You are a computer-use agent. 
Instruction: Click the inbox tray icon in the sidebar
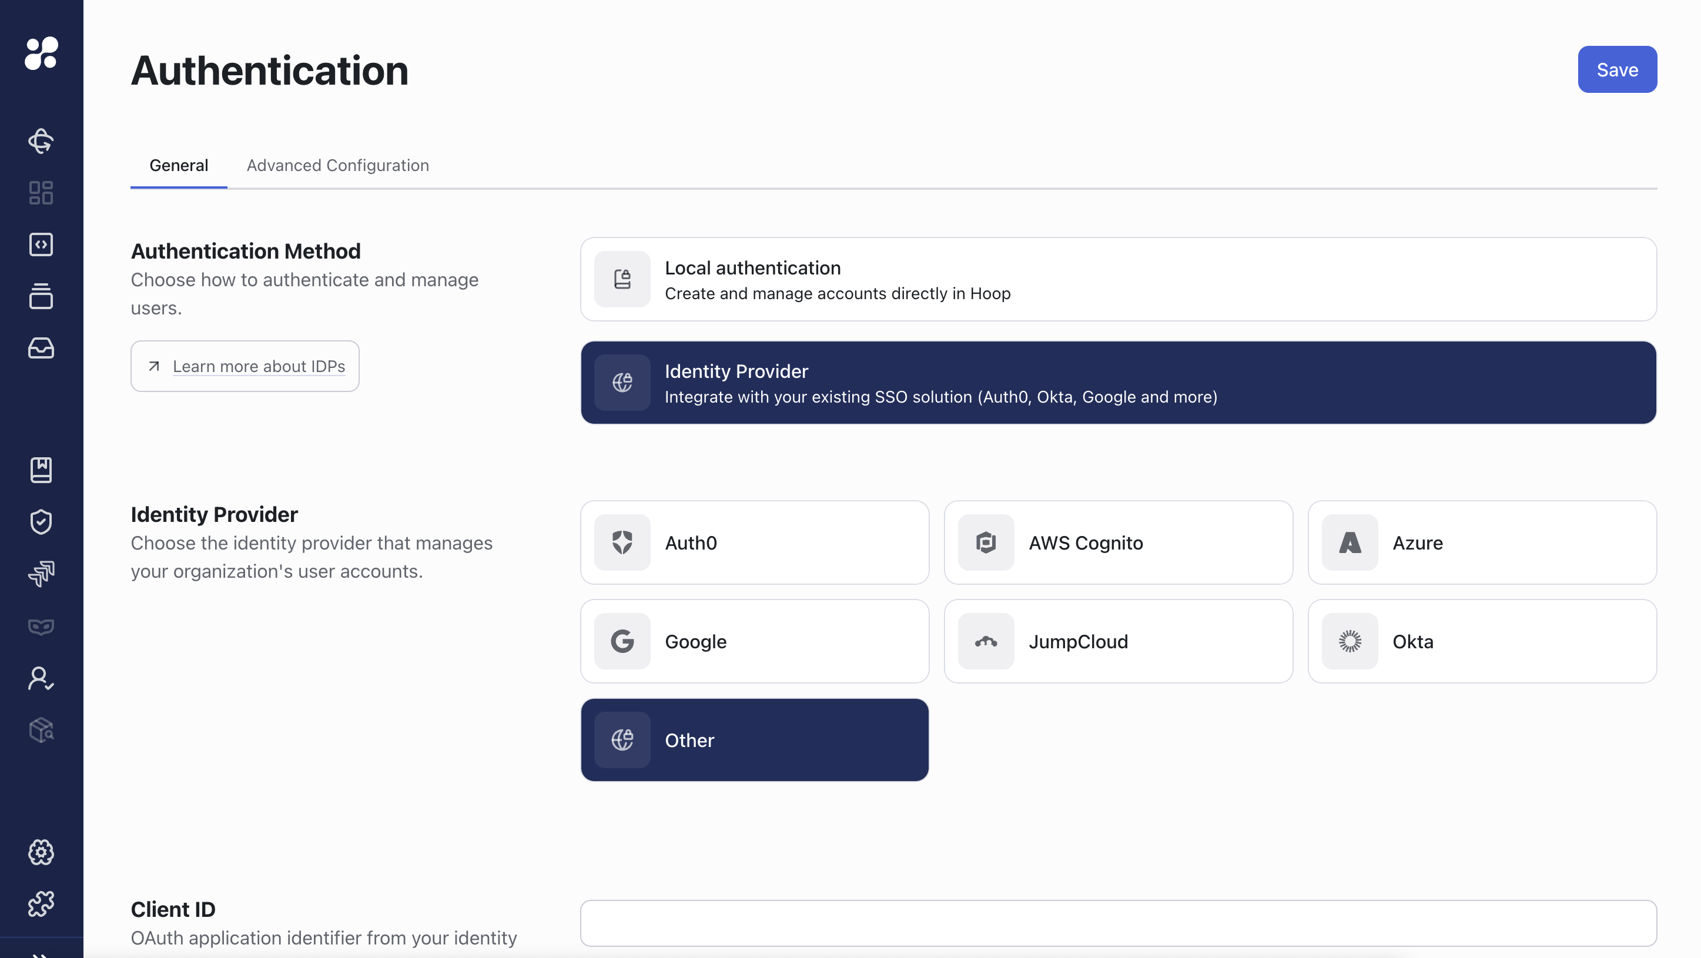[x=41, y=348]
